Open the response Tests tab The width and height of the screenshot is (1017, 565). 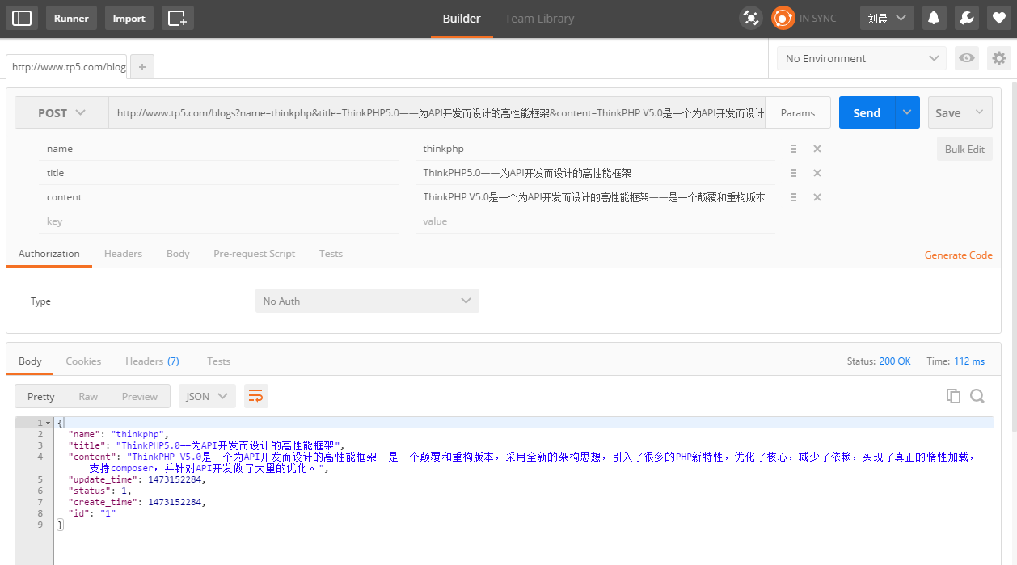click(218, 361)
